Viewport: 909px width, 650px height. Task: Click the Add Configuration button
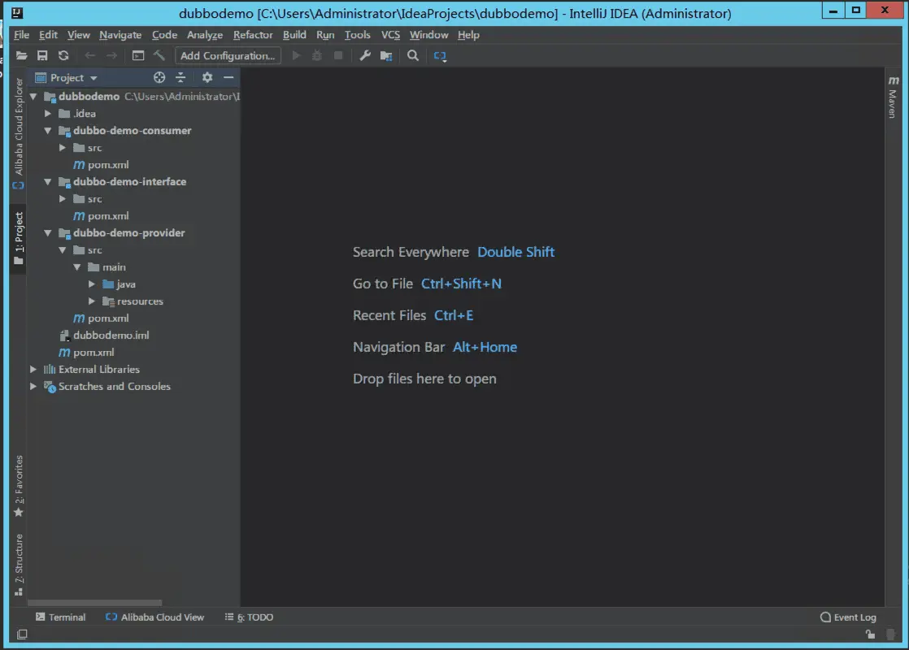point(228,55)
